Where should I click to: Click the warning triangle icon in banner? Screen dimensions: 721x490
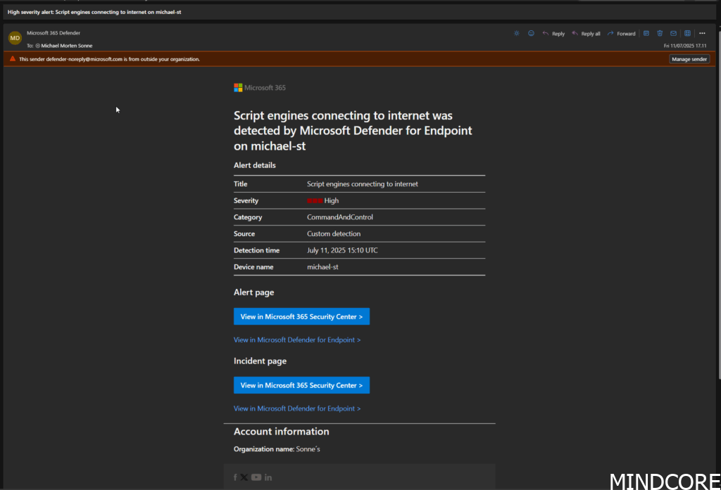[13, 59]
